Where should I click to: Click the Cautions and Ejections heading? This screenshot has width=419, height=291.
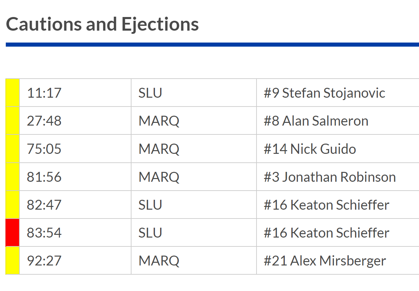(103, 24)
